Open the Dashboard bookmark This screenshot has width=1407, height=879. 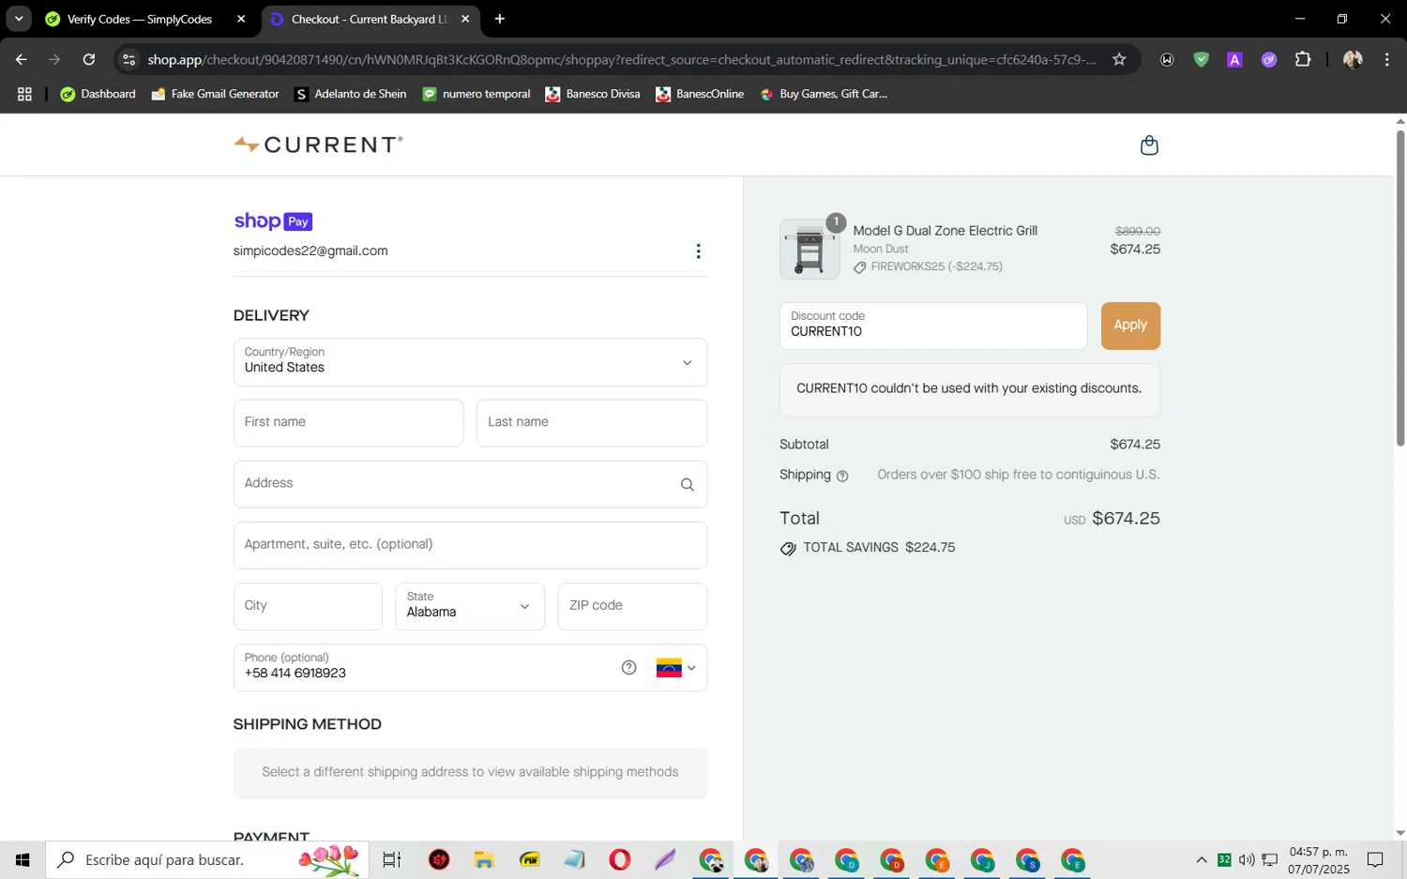[98, 94]
